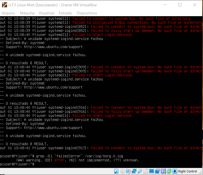This screenshot has width=203, height=175.
Task: Minimize the VirtualBox window
Action: [x=165, y=5]
